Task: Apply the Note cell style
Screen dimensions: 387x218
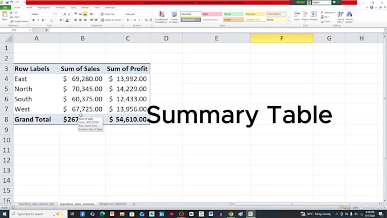Action: [276, 20]
